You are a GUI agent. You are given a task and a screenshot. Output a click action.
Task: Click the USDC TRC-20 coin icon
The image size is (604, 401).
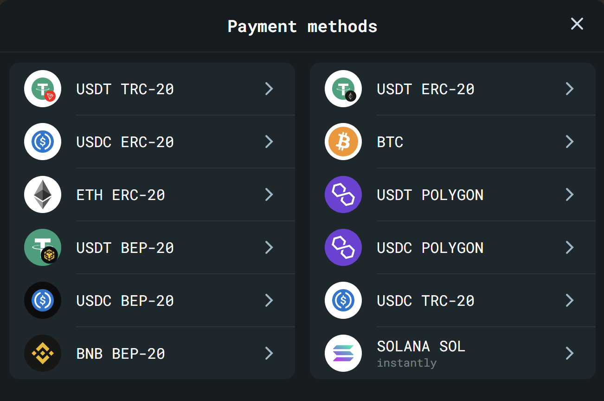343,300
